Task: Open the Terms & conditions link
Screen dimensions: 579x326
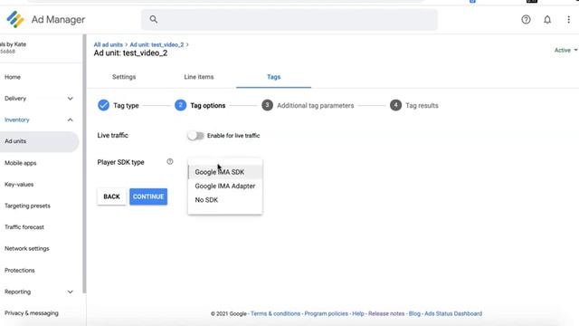Action: point(275,314)
